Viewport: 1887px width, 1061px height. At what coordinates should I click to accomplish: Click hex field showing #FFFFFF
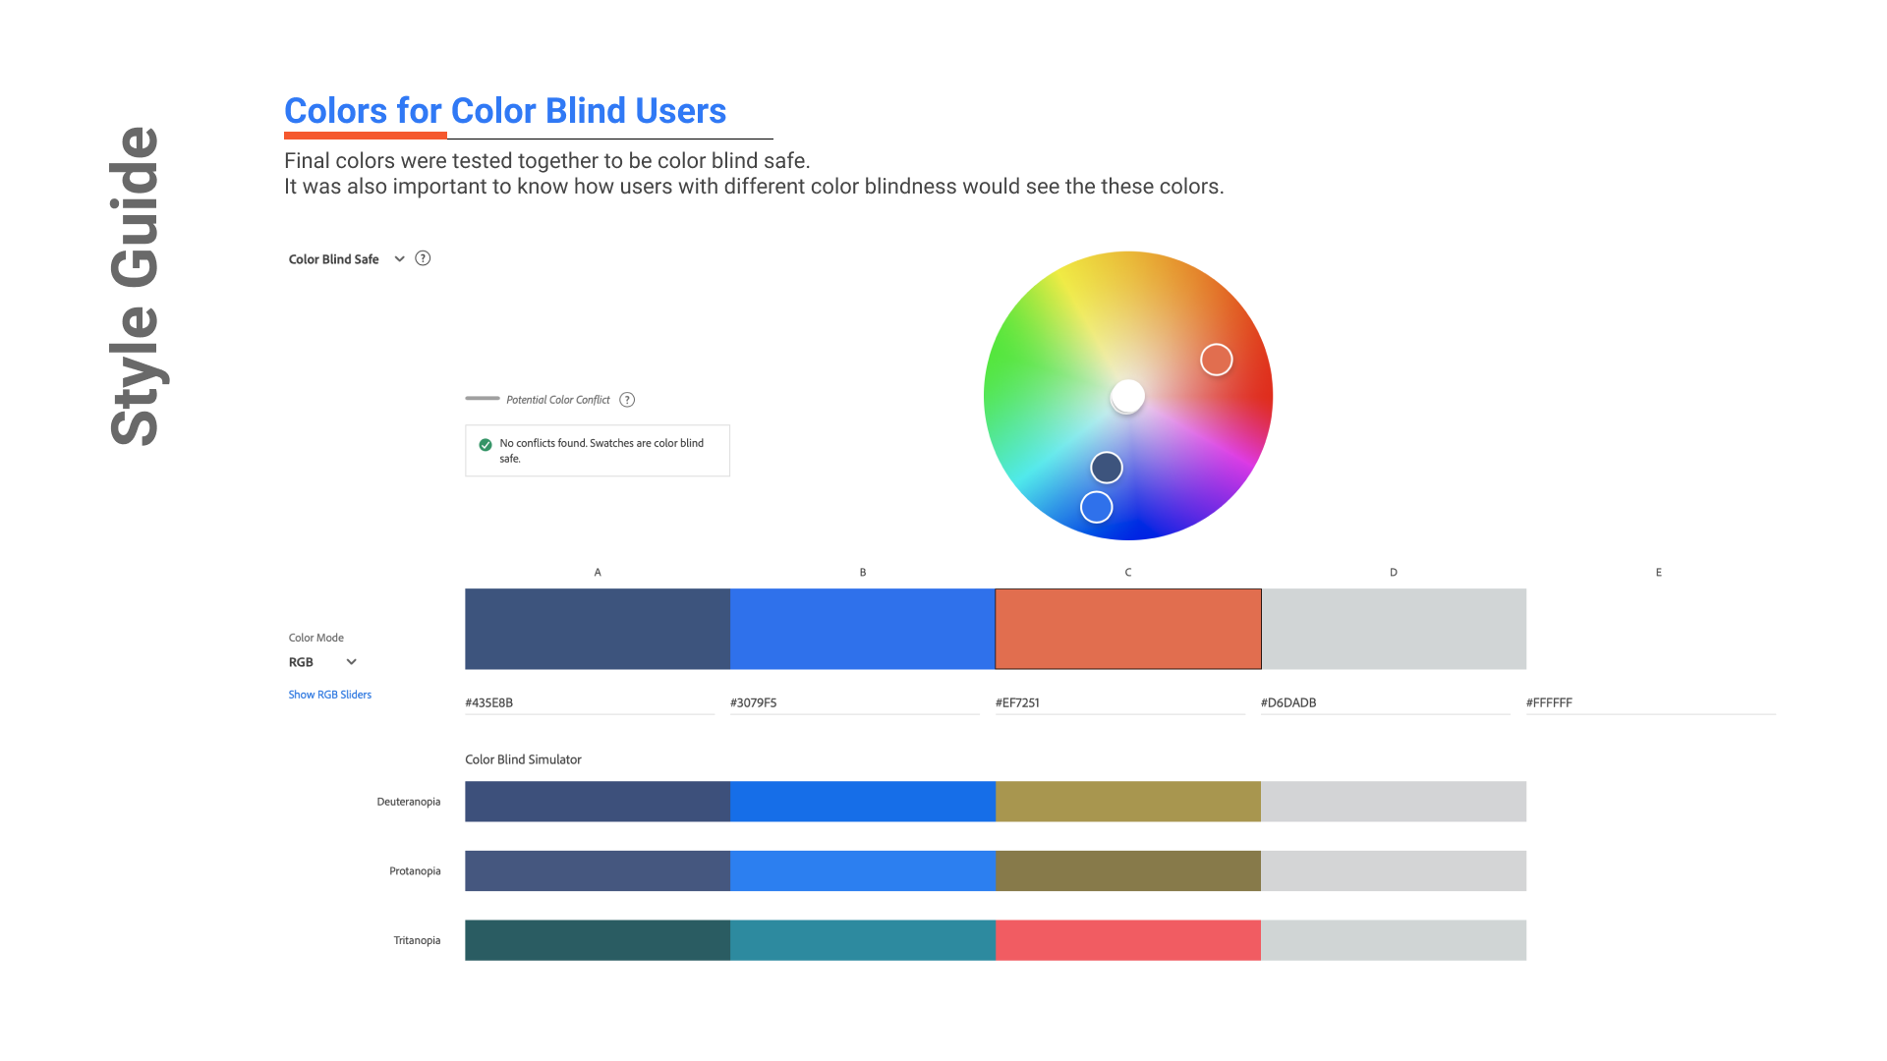tap(1649, 702)
